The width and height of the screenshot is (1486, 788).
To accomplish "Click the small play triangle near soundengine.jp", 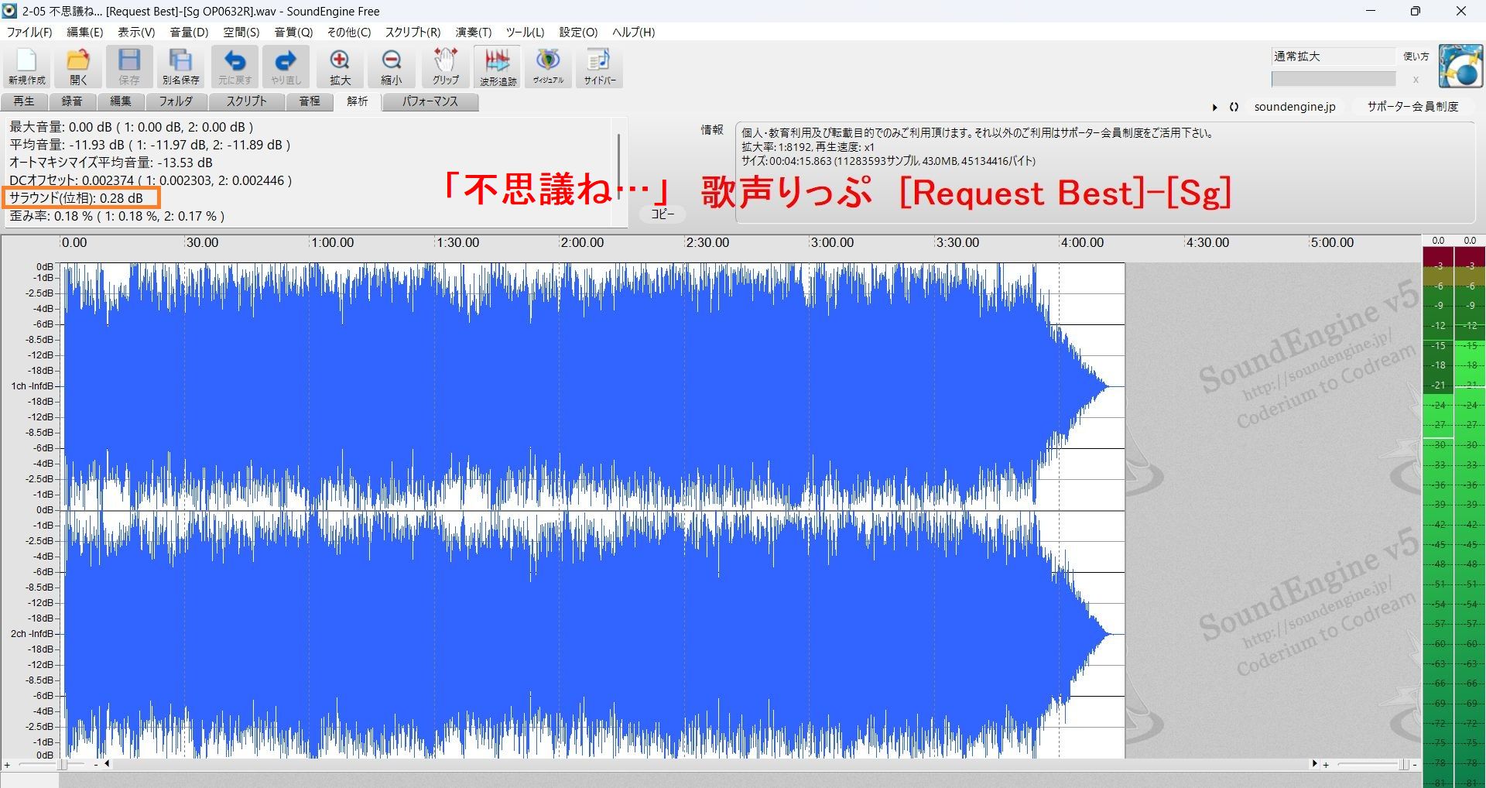I will pos(1214,108).
